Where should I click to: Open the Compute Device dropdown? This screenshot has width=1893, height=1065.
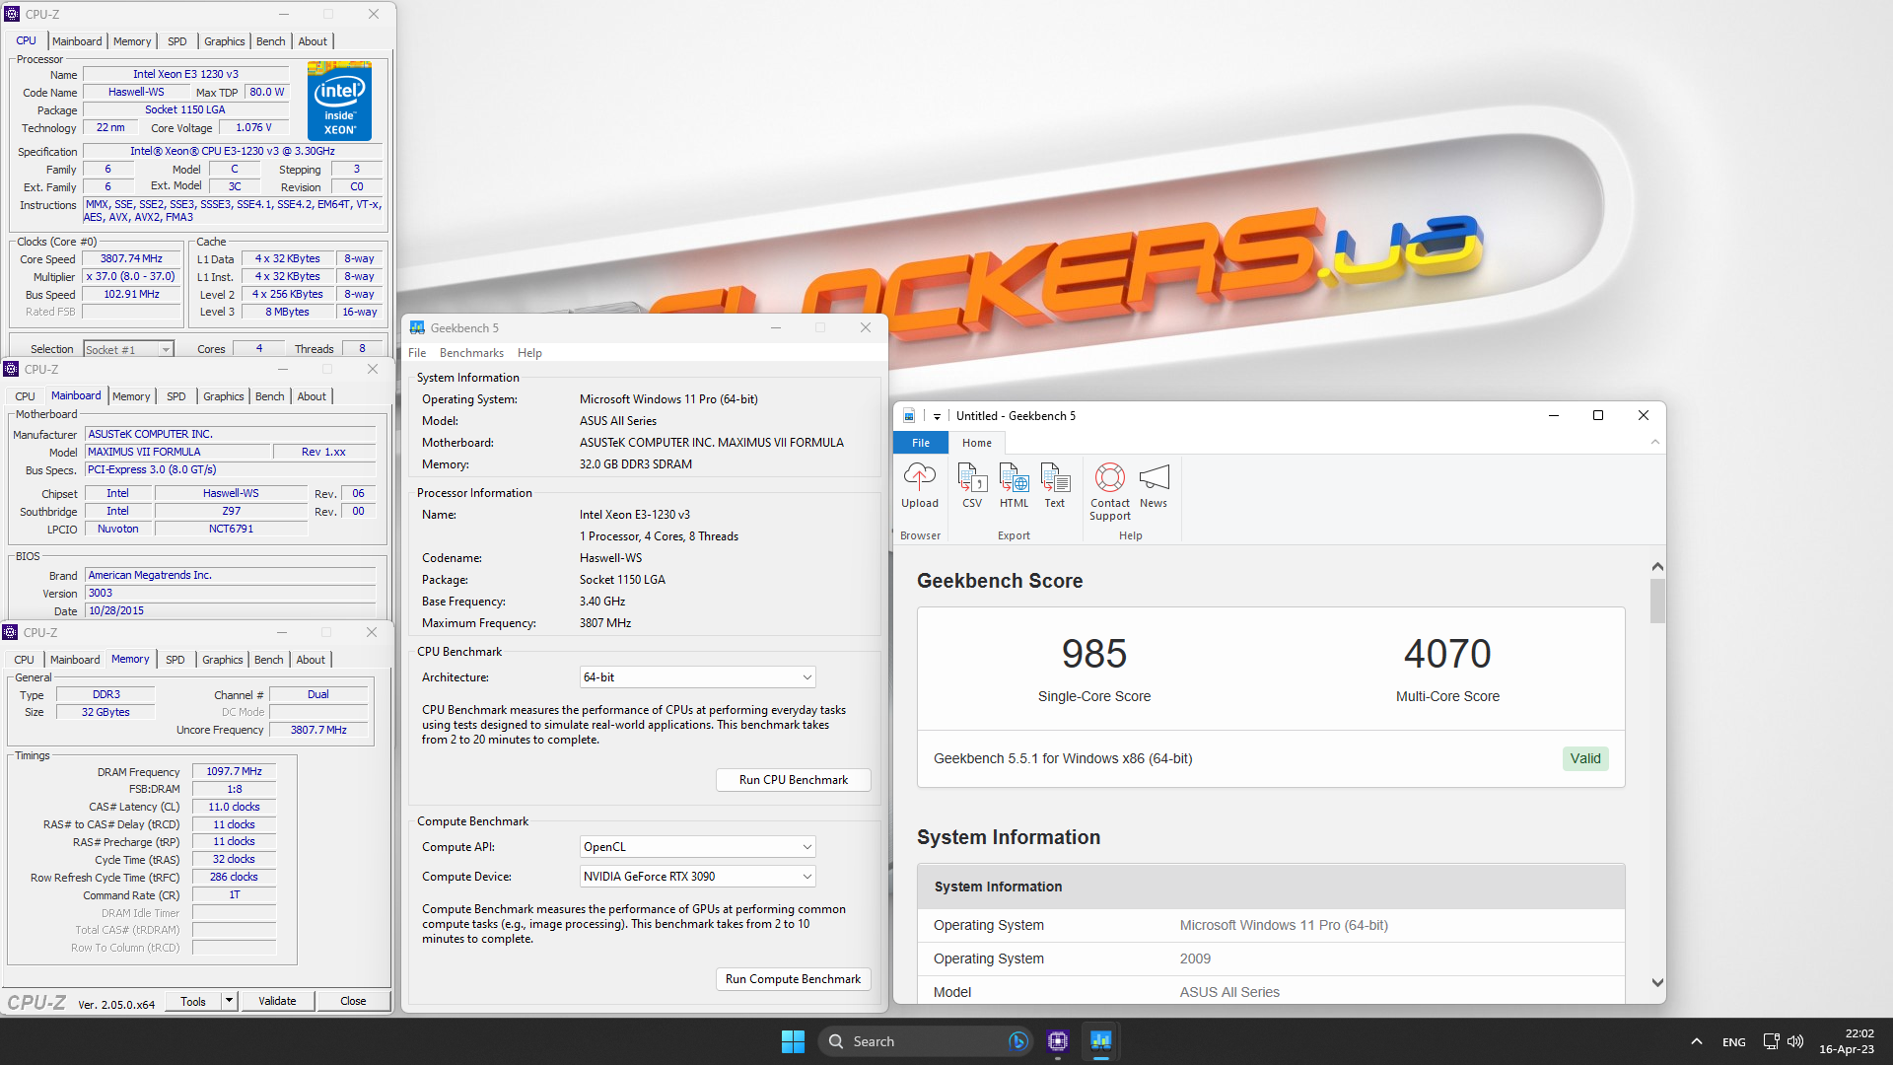pyautogui.click(x=698, y=877)
